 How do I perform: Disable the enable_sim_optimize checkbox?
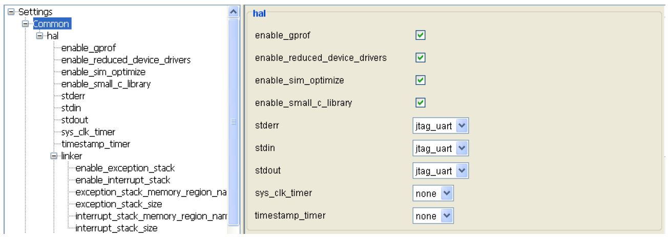coord(420,80)
